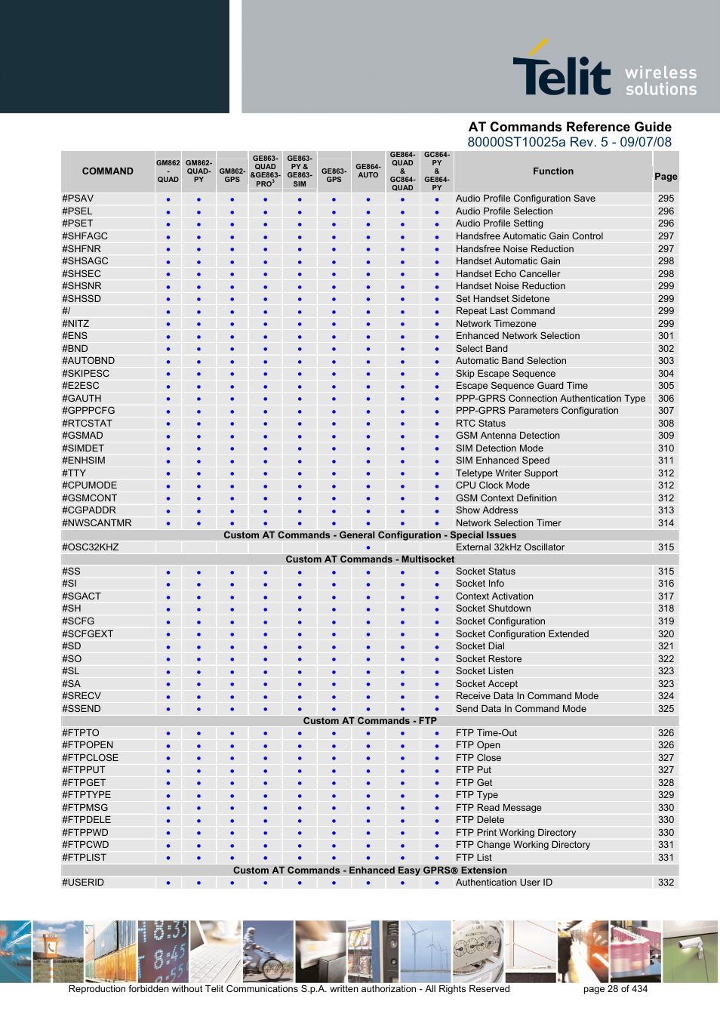Viewport: 720px width, 1020px height.
Task: Click 'Custom AT Commands - Multisocket' section heading
Action: (370, 559)
